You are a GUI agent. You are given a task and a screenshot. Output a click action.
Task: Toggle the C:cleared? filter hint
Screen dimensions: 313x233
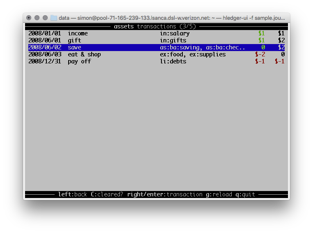point(107,194)
